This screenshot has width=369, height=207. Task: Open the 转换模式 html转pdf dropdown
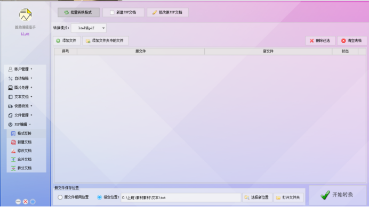(89, 28)
